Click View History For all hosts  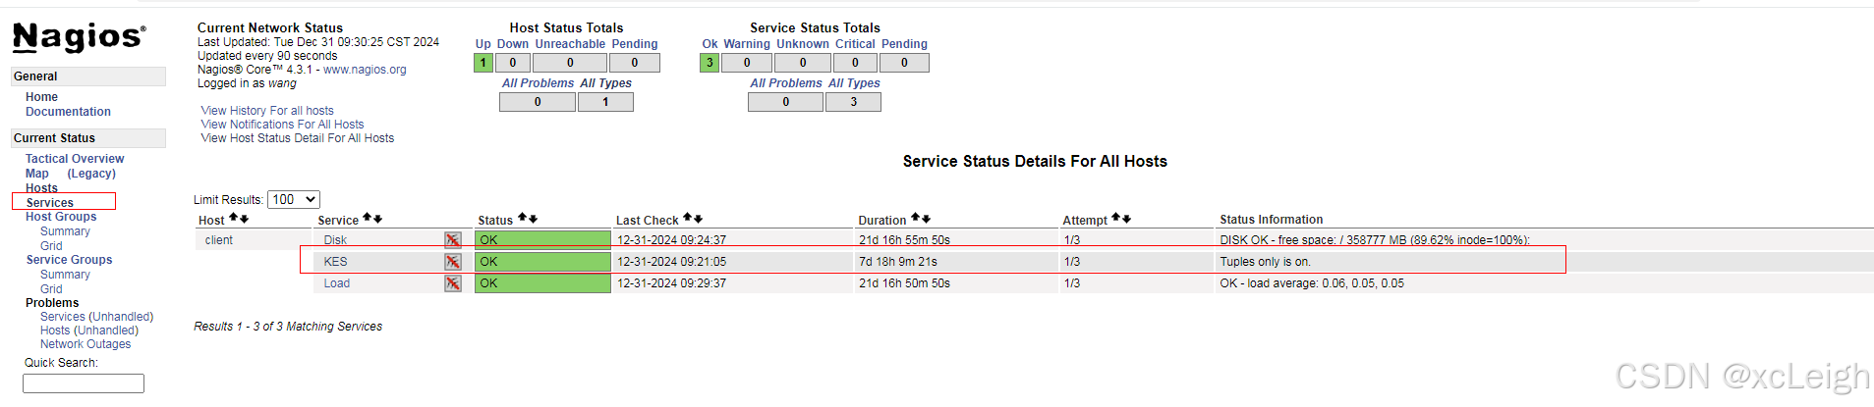pos(267,111)
